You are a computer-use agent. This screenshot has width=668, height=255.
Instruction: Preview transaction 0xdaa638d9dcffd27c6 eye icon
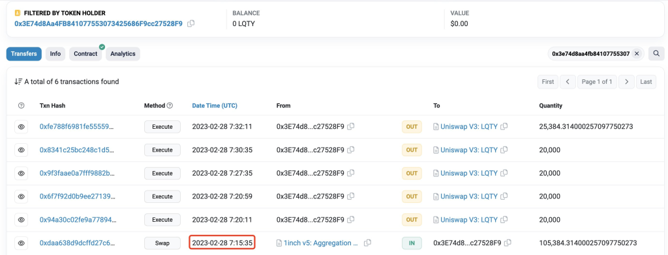click(x=22, y=243)
